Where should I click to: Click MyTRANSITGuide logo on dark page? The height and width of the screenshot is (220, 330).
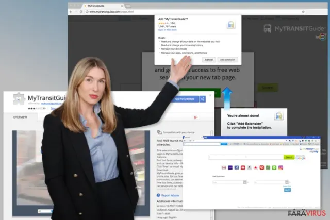[293, 28]
